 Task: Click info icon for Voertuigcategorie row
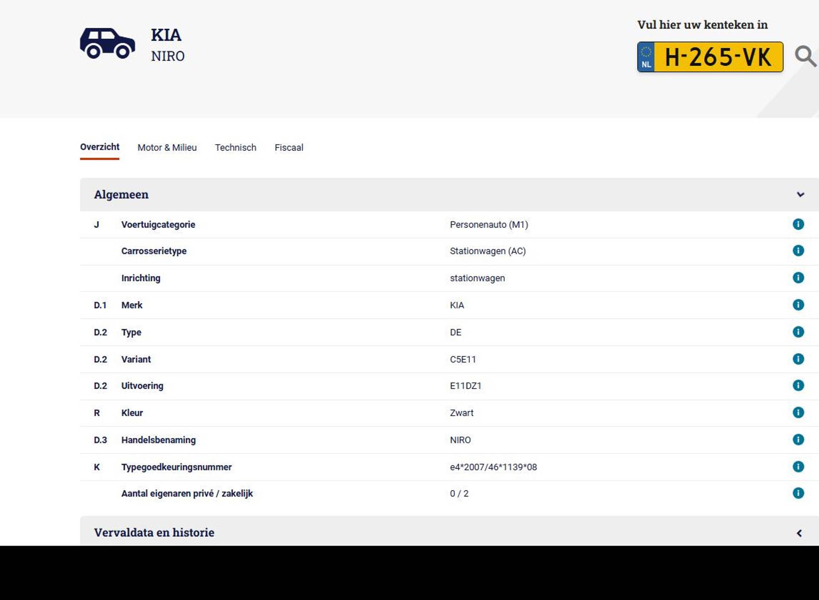[798, 224]
